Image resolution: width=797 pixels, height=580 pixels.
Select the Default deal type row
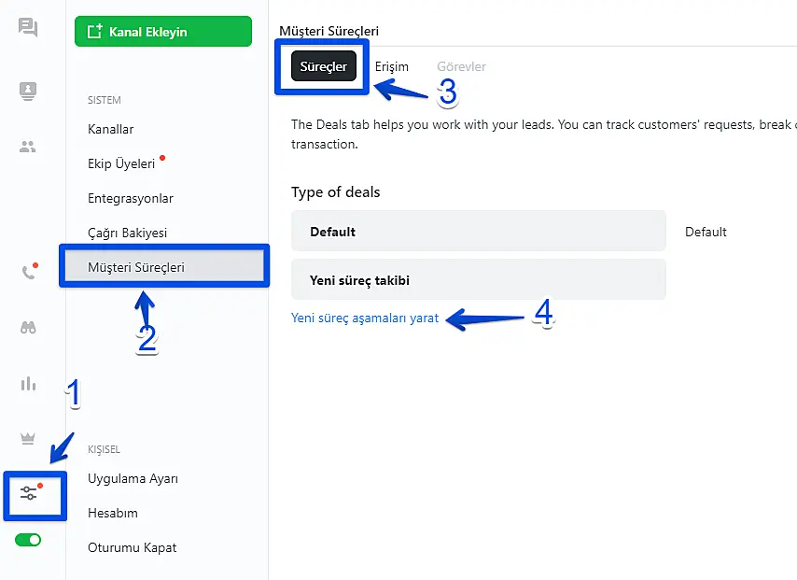(x=478, y=232)
